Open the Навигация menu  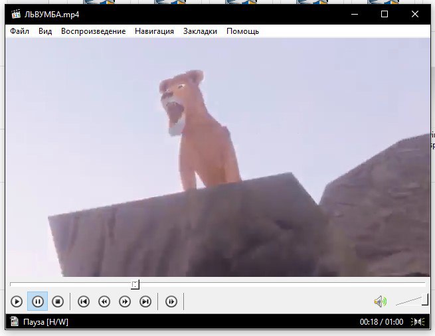coord(154,31)
